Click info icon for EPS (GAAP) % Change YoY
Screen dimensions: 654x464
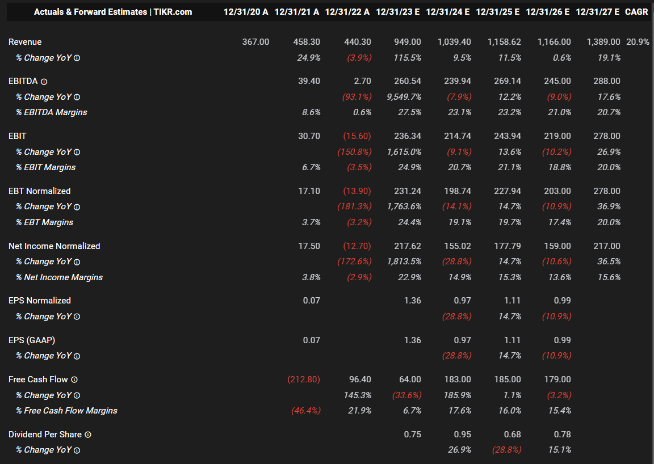click(x=77, y=356)
